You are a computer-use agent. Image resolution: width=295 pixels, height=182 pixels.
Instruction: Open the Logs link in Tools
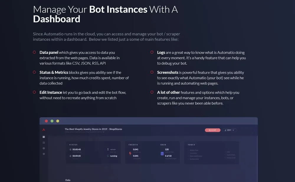(x=228, y=152)
